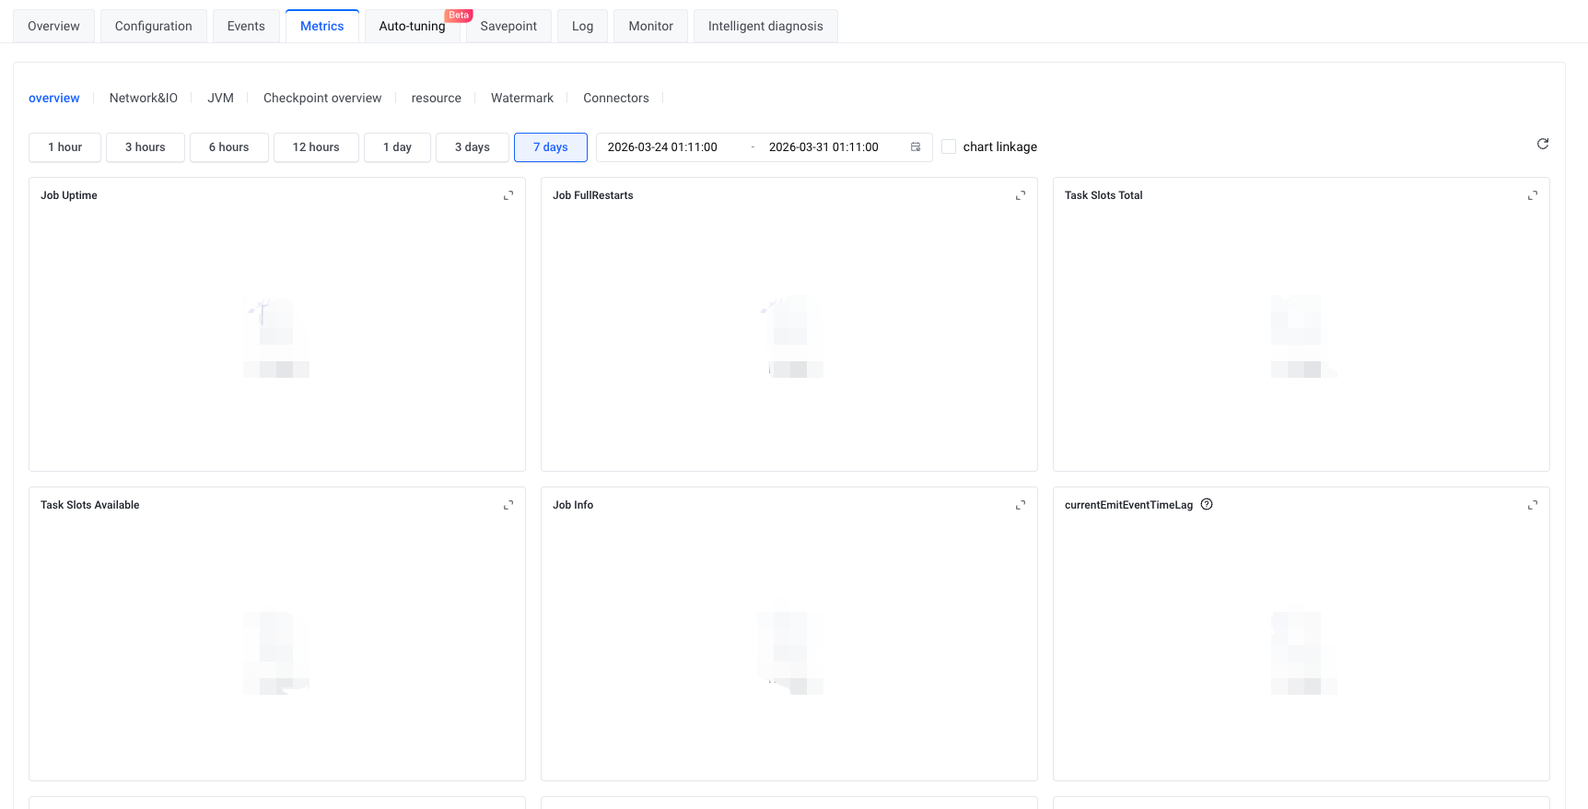The image size is (1588, 809).
Task: Expand the Task Slots Available chart
Action: 508,505
